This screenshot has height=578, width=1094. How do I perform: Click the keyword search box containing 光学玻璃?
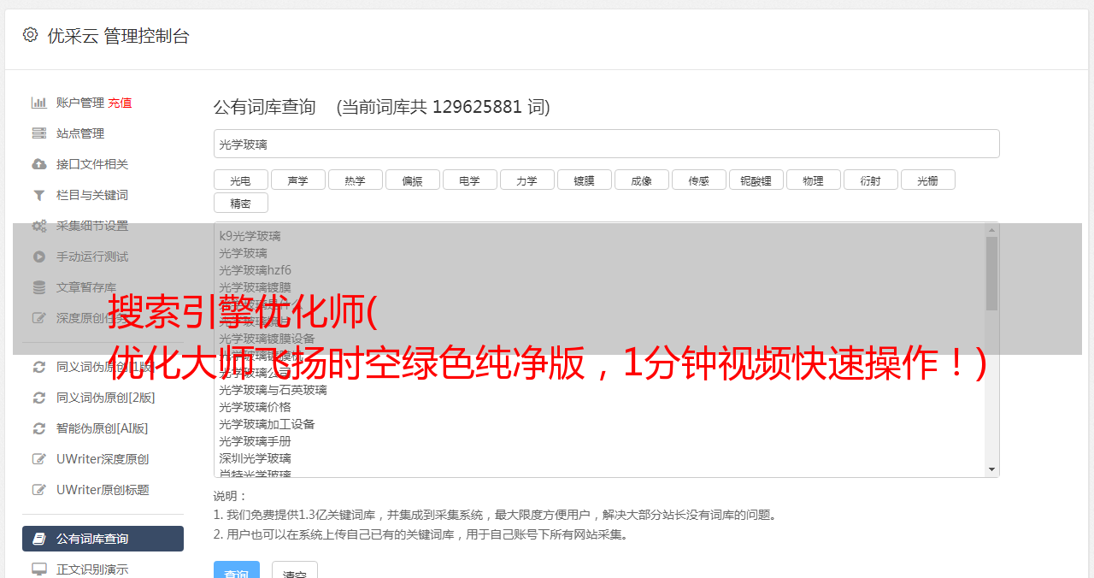click(606, 144)
